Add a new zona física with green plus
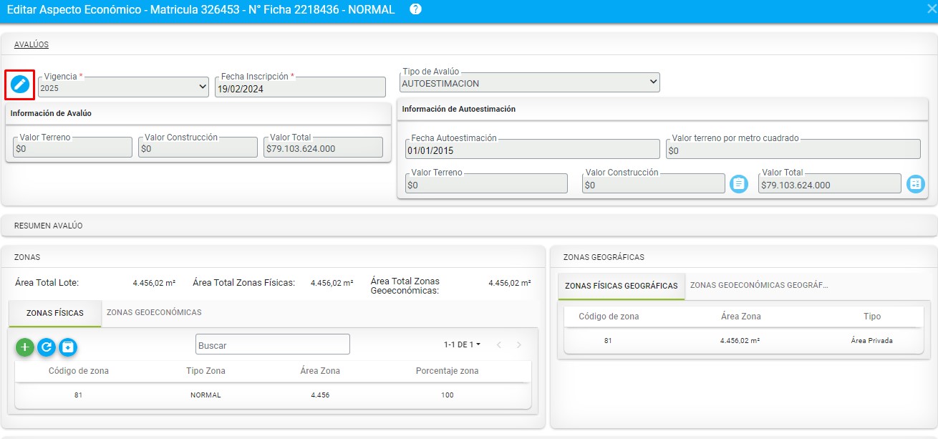 coord(25,347)
